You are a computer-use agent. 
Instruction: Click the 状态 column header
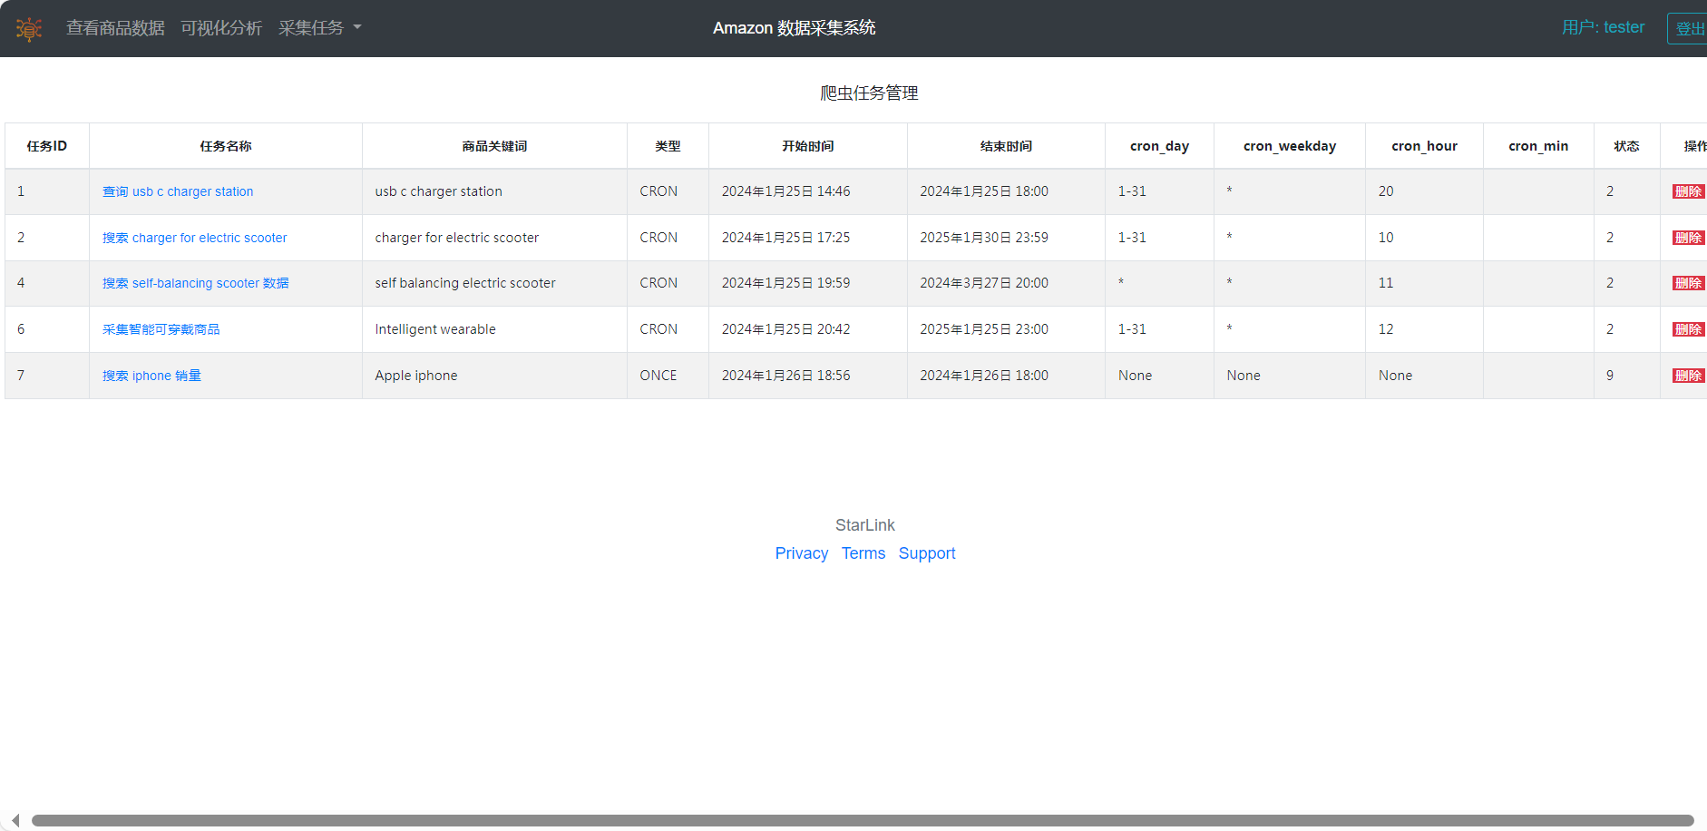(x=1626, y=146)
